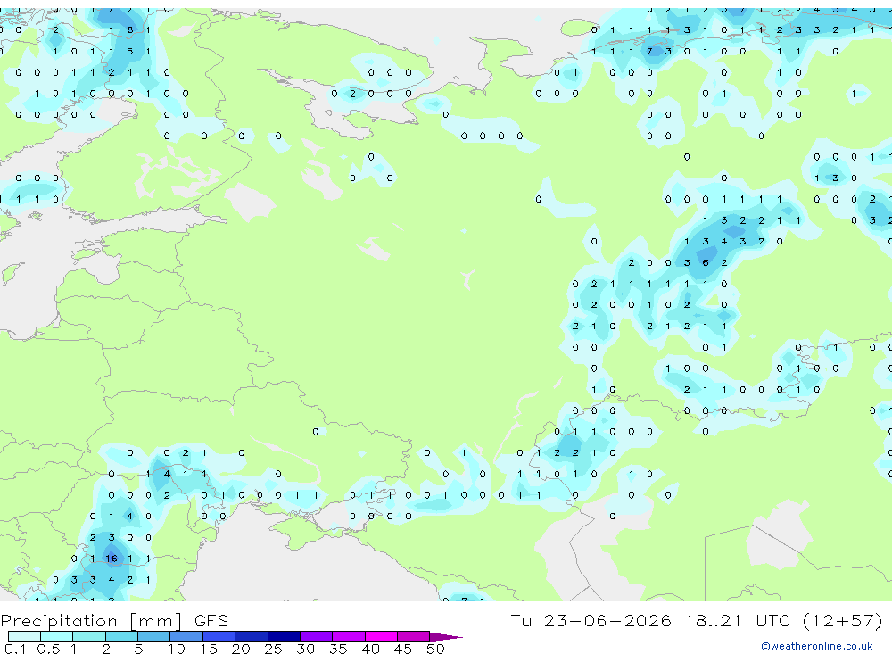Viewport: 892px width, 654px height.
Task: Click the "UTC" label in the caption
Action: 774,620
